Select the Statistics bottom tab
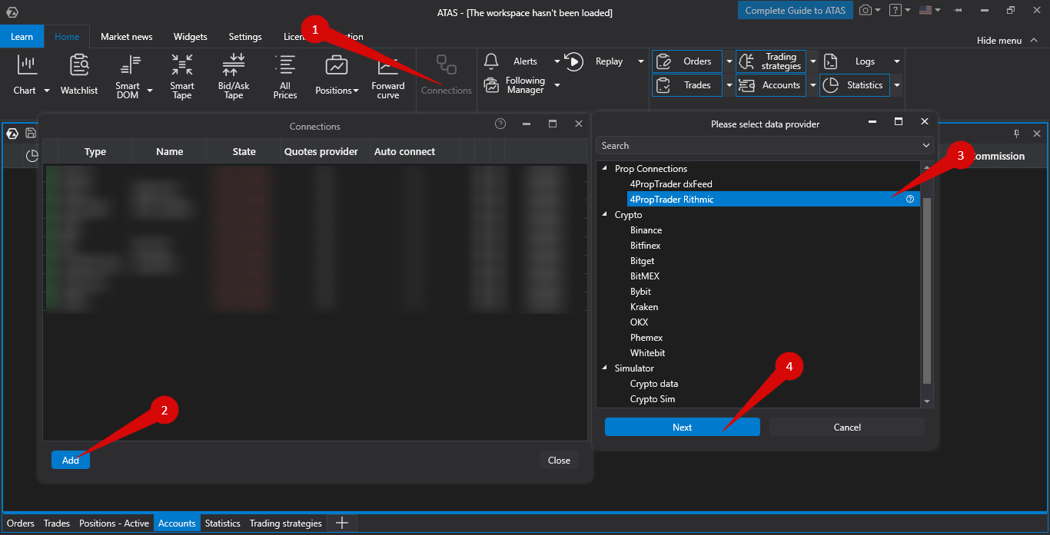This screenshot has width=1050, height=535. click(222, 523)
